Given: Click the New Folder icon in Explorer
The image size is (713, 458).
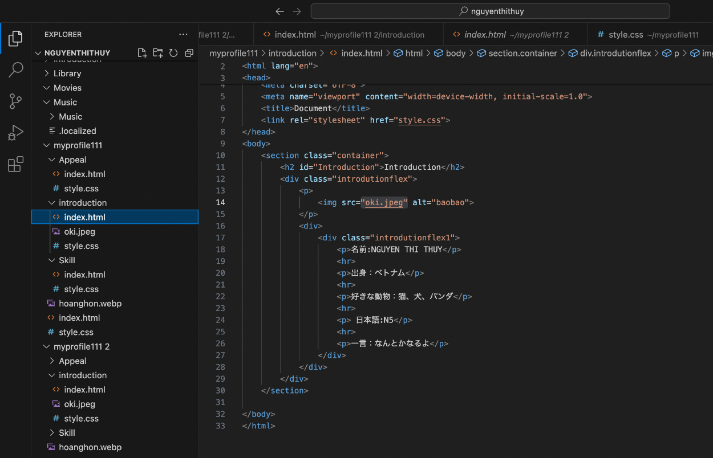Looking at the screenshot, I should 158,53.
